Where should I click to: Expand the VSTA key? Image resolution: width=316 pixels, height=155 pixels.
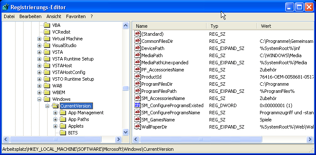click(39, 53)
